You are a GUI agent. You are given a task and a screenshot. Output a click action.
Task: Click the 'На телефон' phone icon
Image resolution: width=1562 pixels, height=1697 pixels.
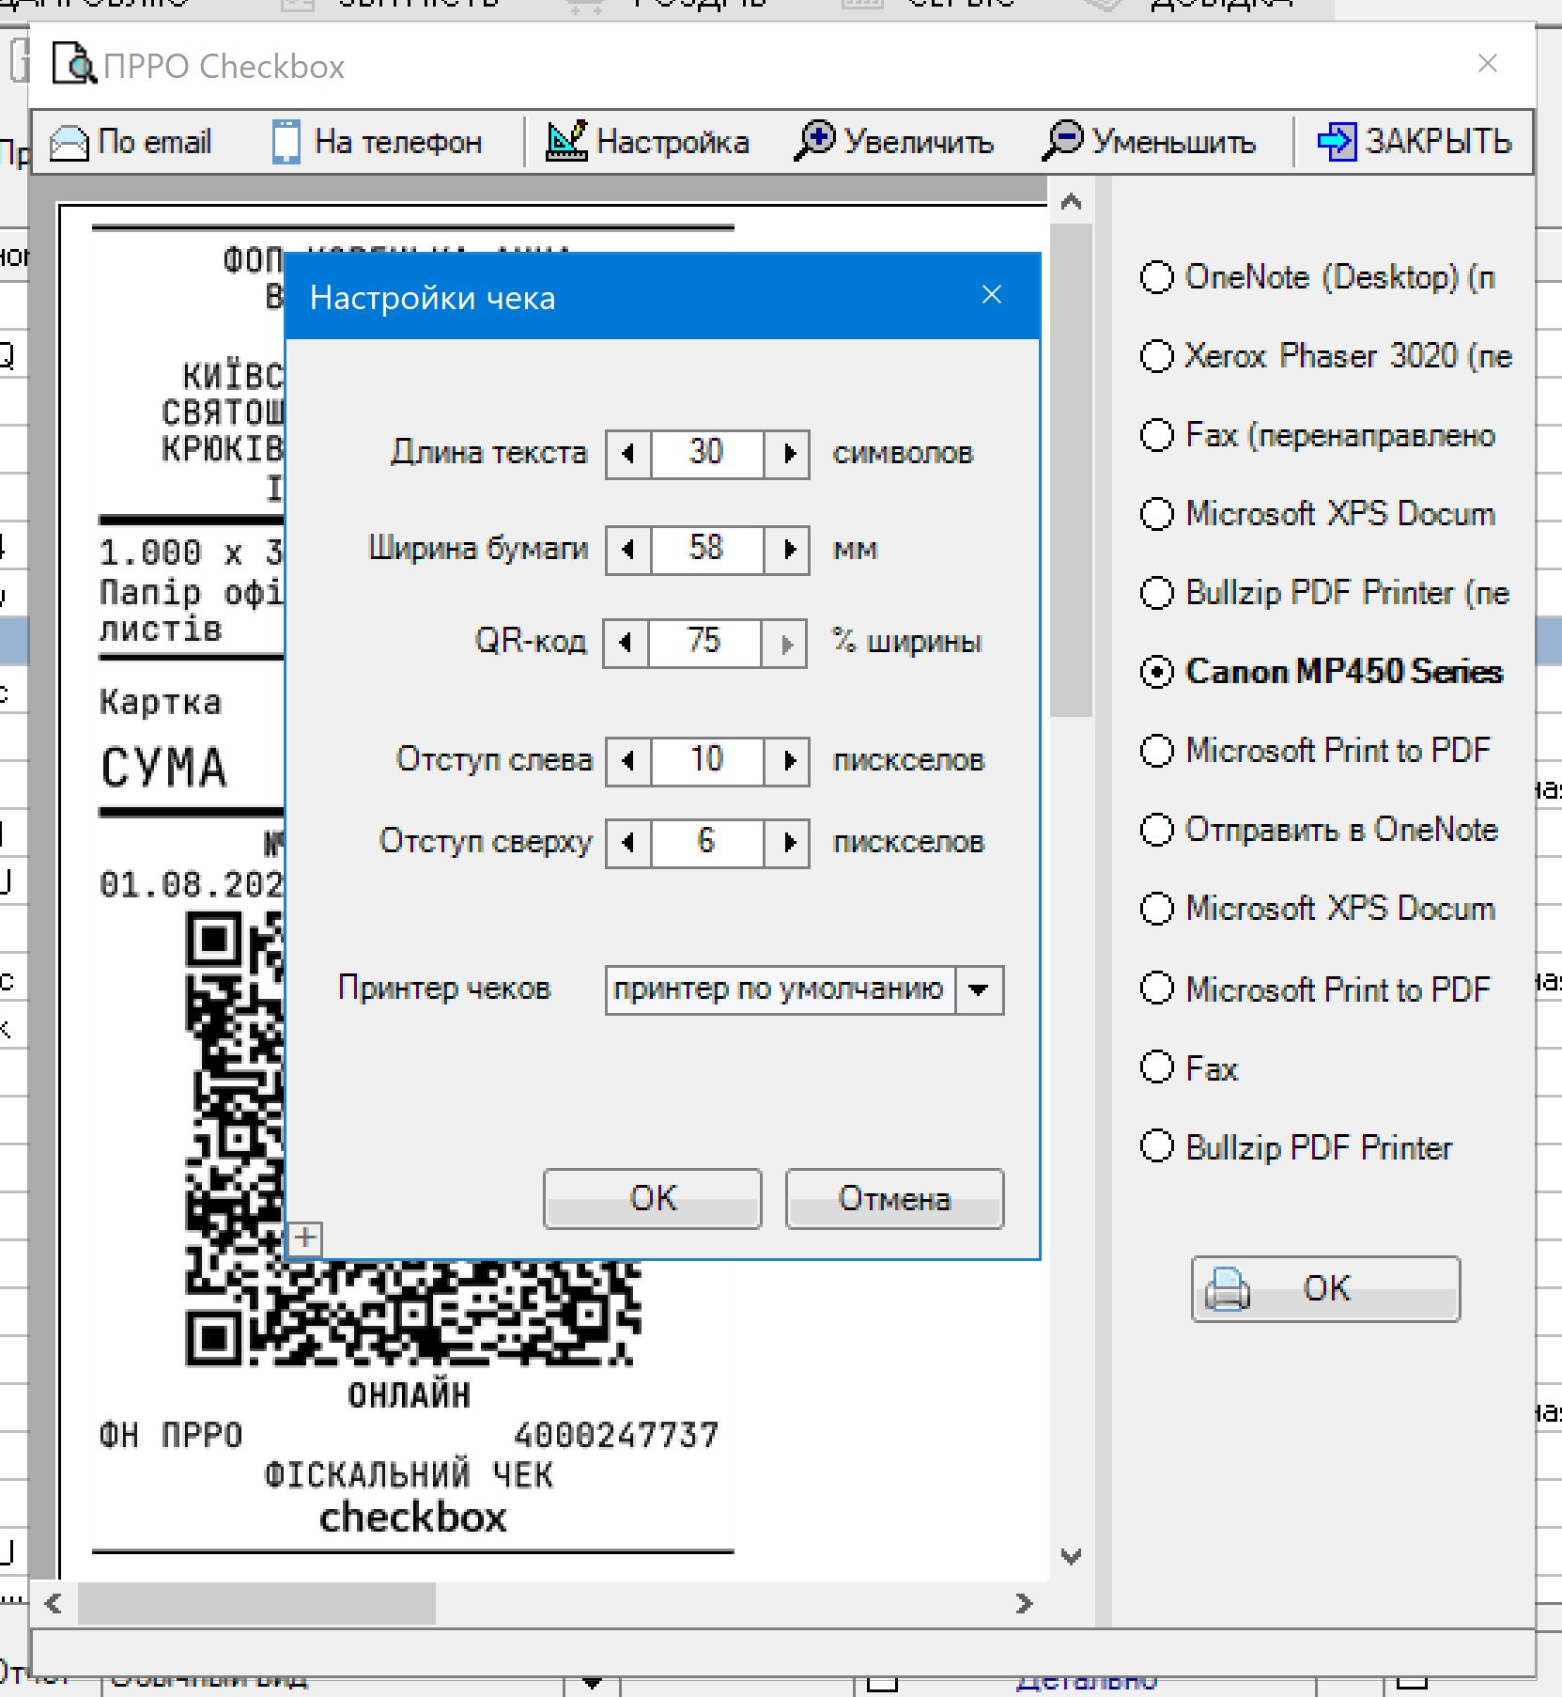pyautogui.click(x=286, y=142)
